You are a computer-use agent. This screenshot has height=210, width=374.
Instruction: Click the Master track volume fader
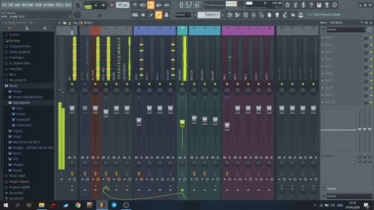(x=72, y=110)
